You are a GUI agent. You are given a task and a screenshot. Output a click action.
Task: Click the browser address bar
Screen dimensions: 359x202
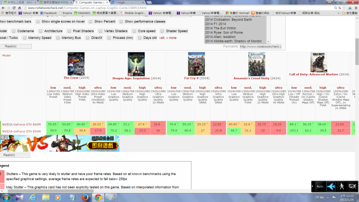(179, 8)
